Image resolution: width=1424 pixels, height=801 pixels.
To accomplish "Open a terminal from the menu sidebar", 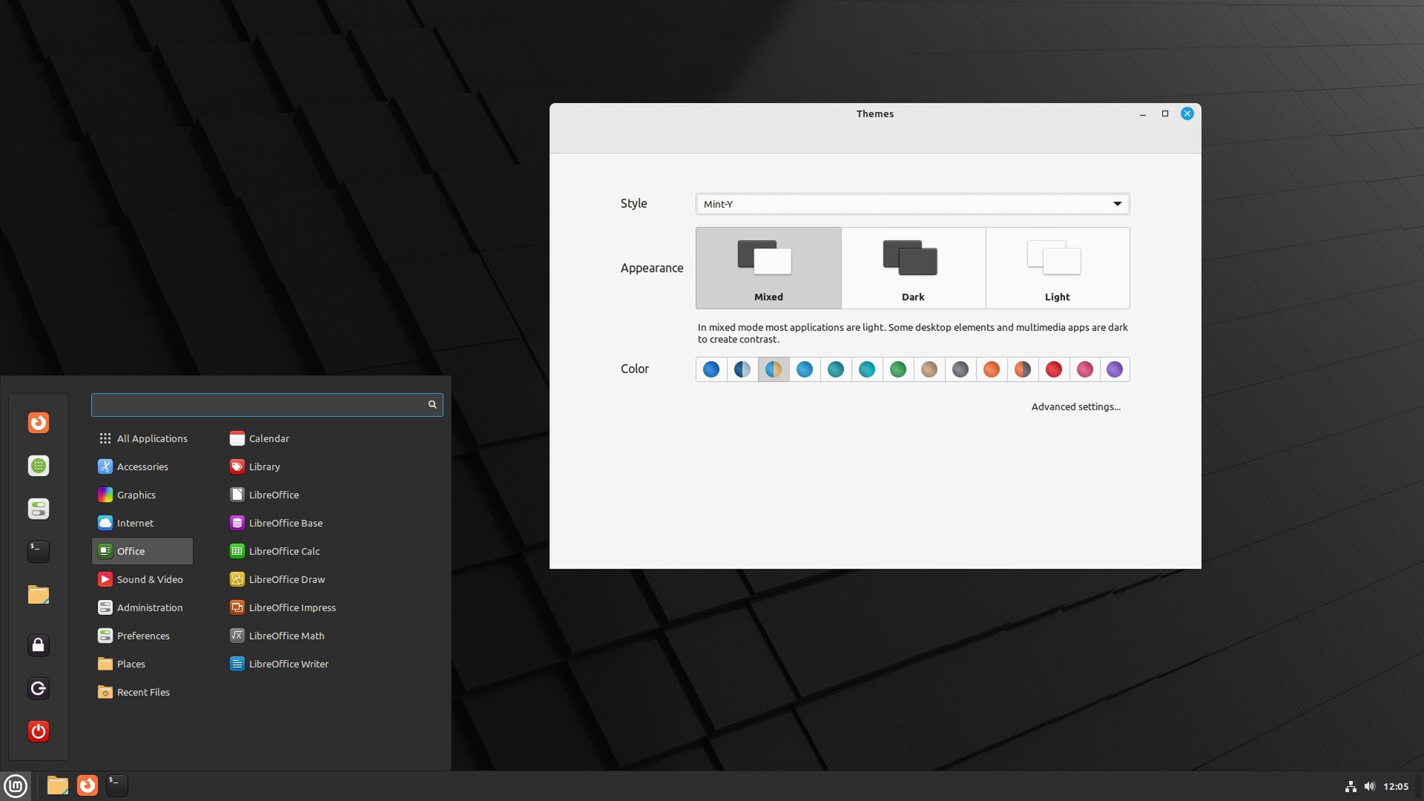I will tap(39, 551).
